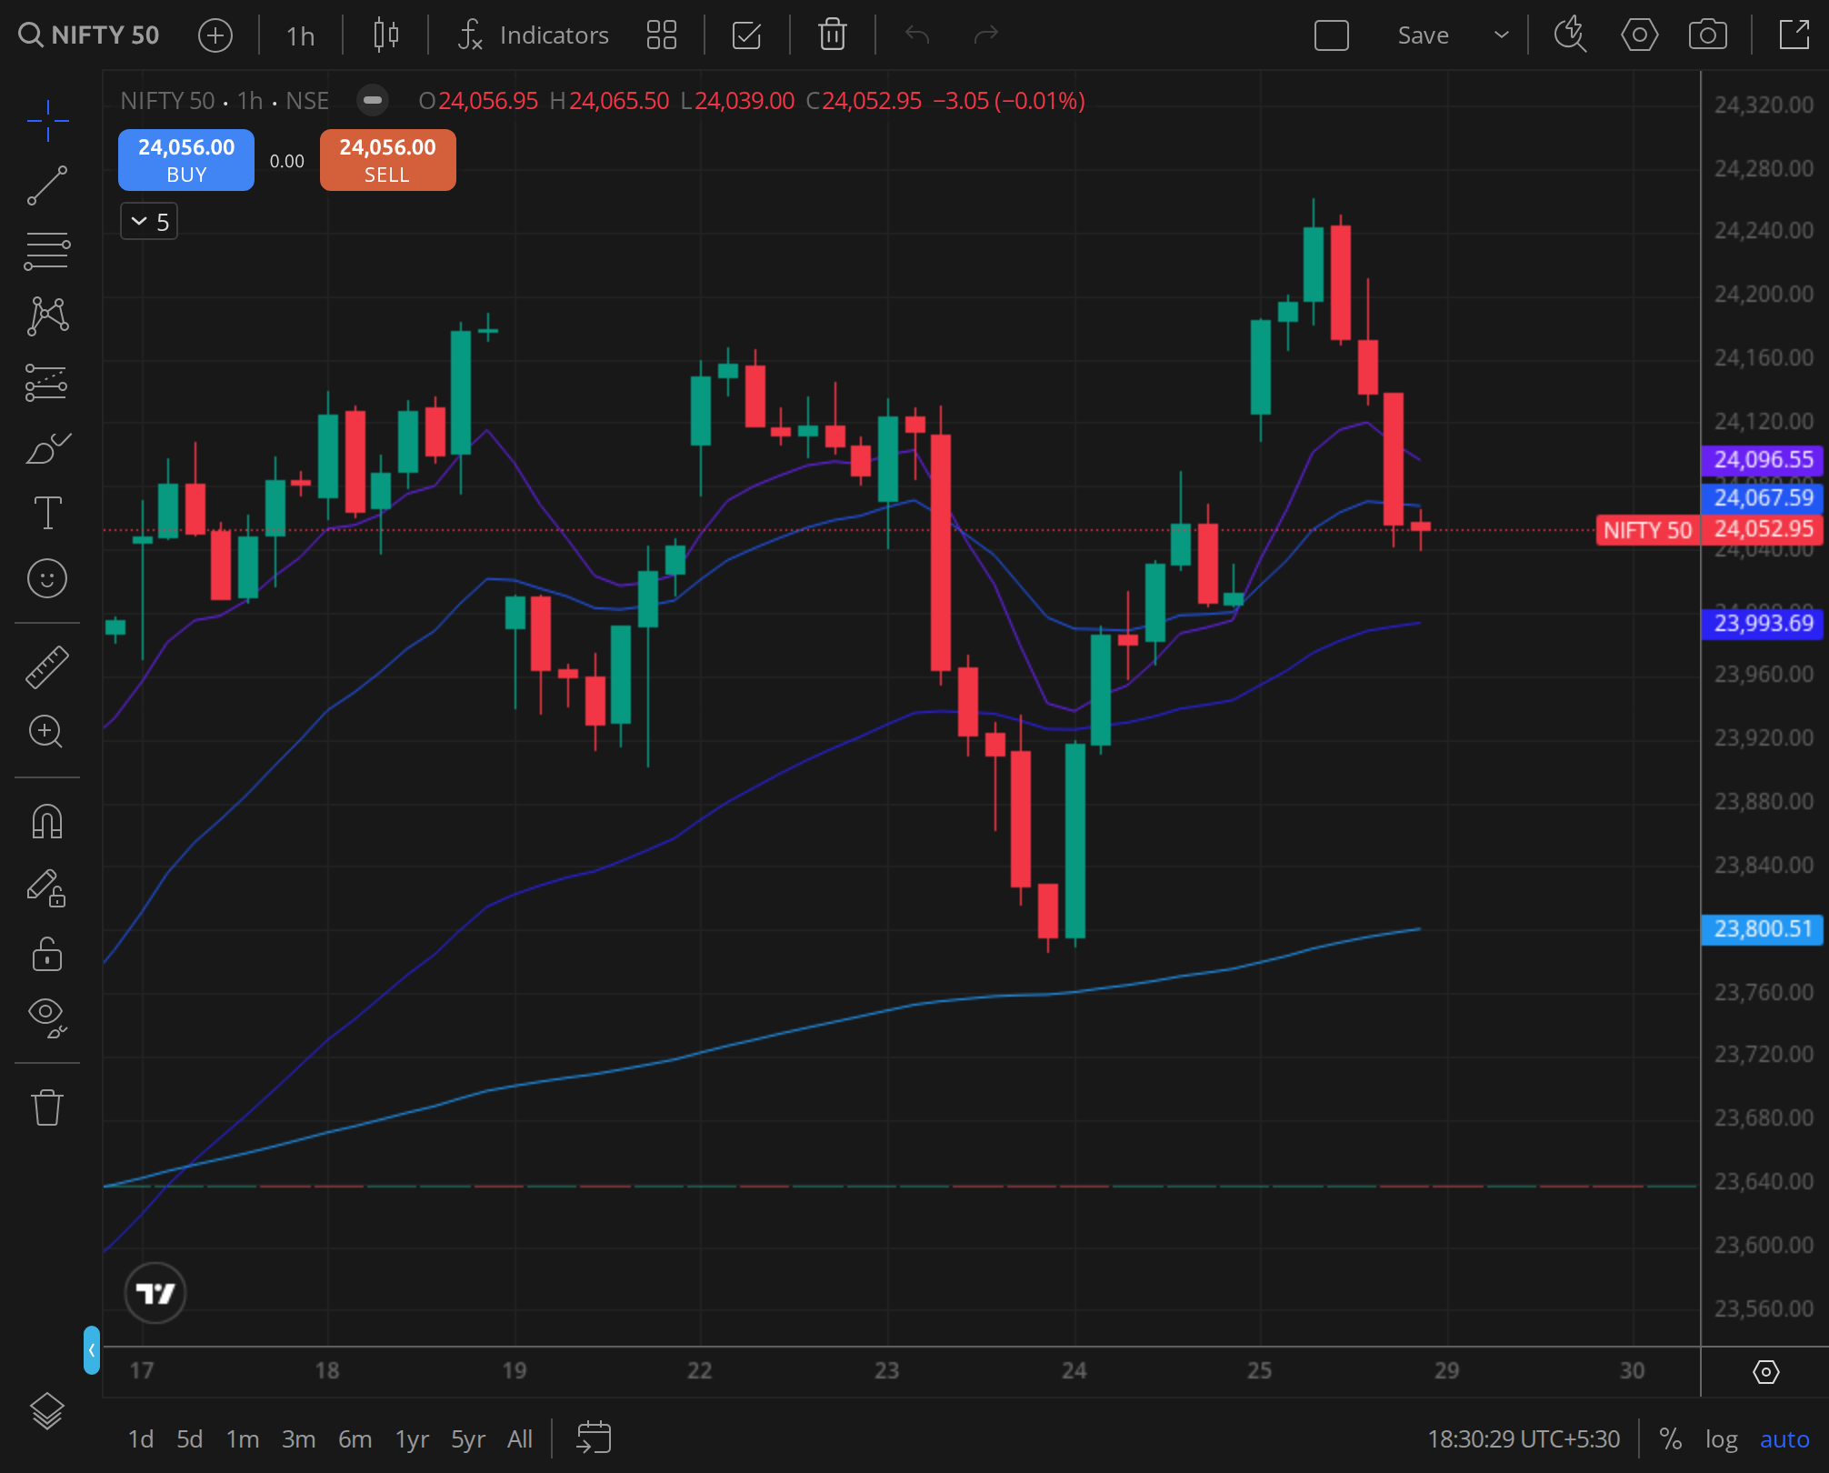Select the brush drawing tool
The image size is (1829, 1473).
[47, 447]
